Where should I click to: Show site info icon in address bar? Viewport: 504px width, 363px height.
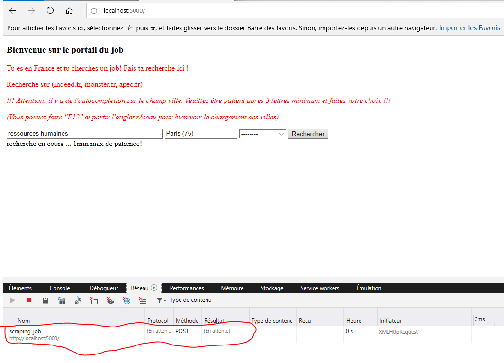tap(93, 10)
